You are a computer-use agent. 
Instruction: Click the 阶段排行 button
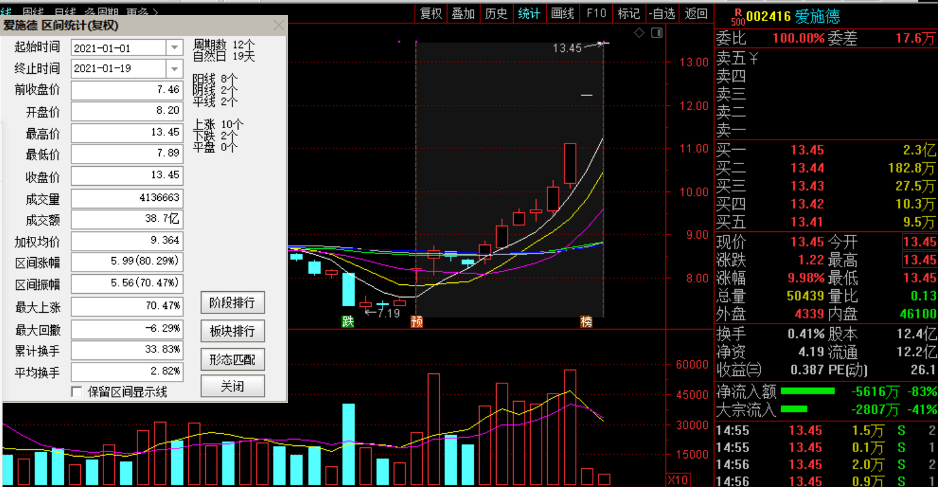point(232,303)
